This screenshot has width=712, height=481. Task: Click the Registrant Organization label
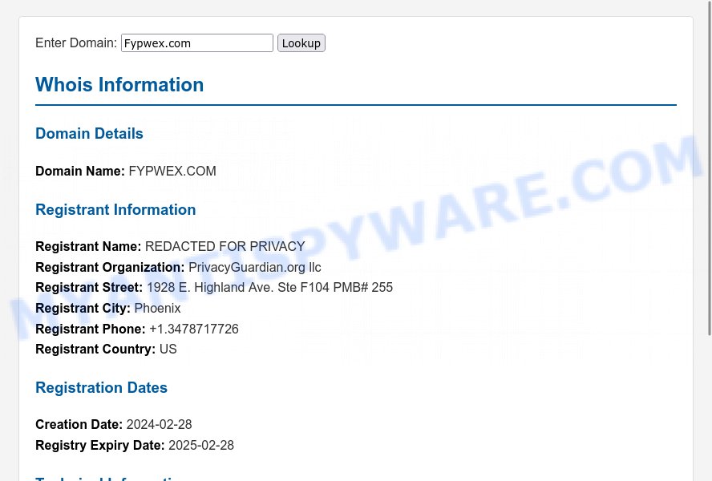[x=110, y=268]
